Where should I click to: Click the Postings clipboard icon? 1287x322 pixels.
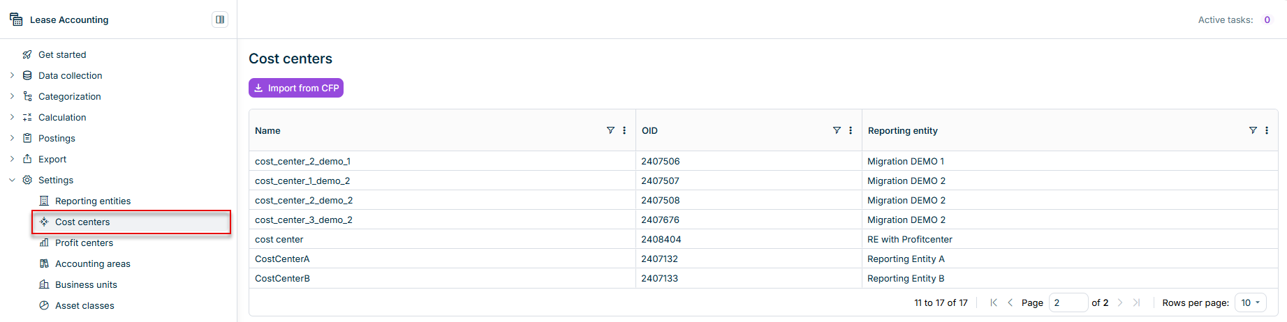[x=27, y=138]
